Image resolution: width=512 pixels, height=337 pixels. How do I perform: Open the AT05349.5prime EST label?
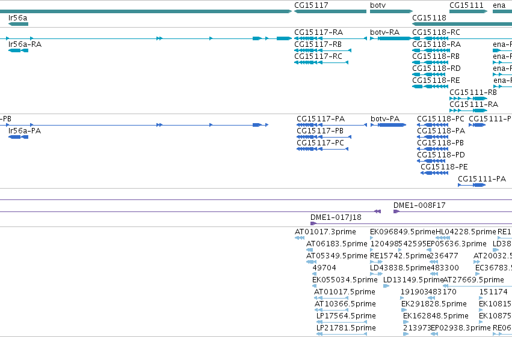(337, 256)
